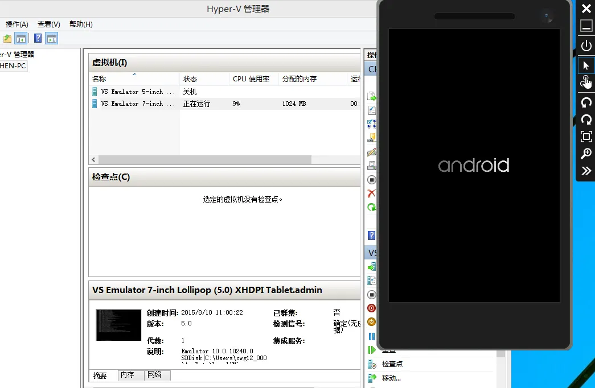Image resolution: width=595 pixels, height=388 pixels.
Task: Switch to the 内存 tab
Action: point(127,375)
